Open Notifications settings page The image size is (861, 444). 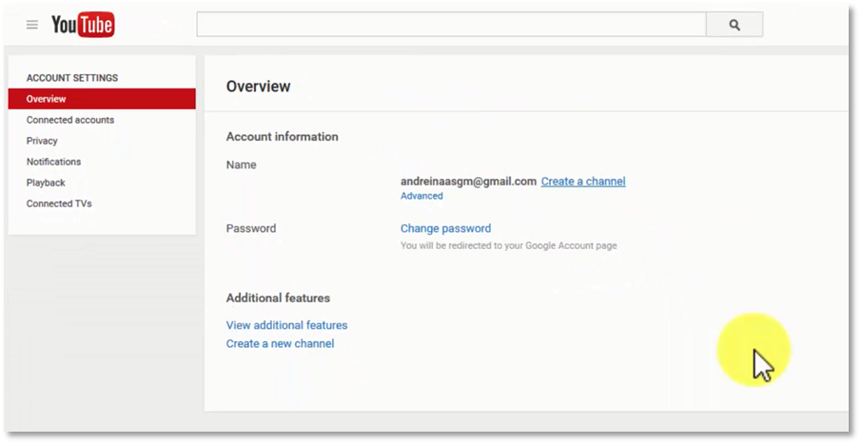click(x=54, y=162)
